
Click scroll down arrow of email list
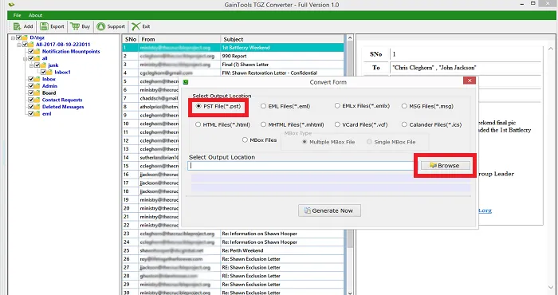pos(349,293)
